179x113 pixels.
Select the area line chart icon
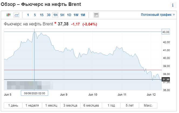tap(16, 15)
